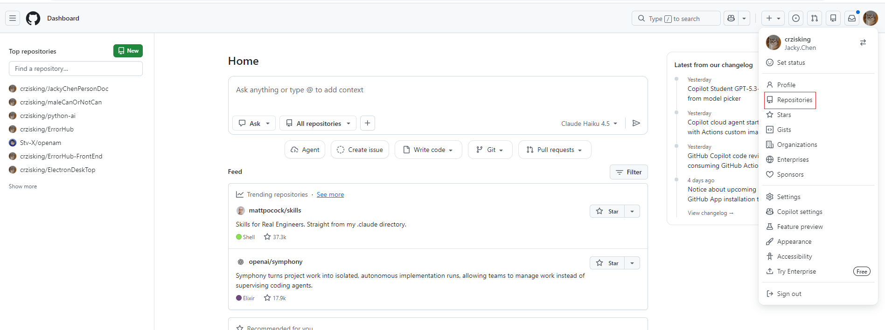Open Copilot settings from user menu
The height and width of the screenshot is (330, 885).
coord(818,212)
